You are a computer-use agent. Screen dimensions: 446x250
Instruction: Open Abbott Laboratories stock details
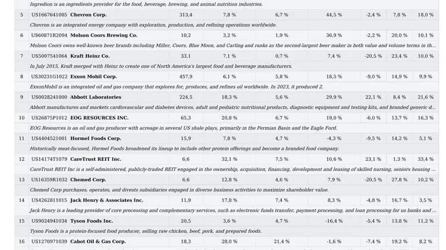point(96,97)
